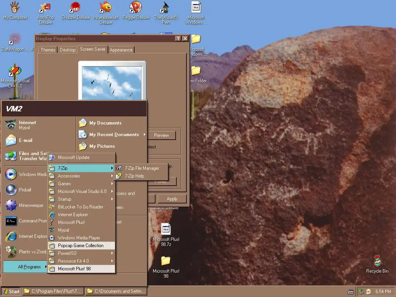Expand the Games submenu
This screenshot has width=396, height=297.
[81, 184]
